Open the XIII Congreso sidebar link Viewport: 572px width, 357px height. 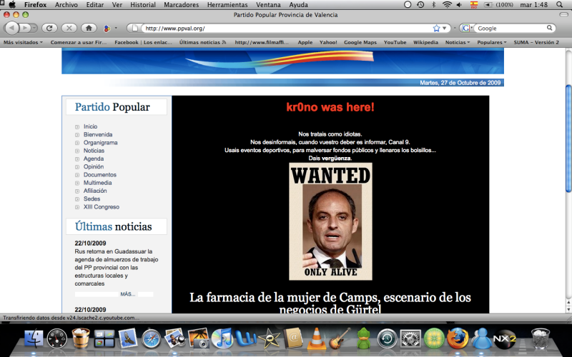tap(101, 207)
